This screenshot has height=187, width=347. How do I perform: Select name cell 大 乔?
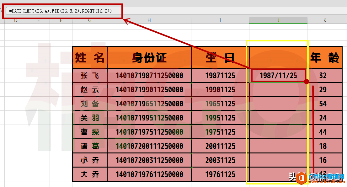90,174
